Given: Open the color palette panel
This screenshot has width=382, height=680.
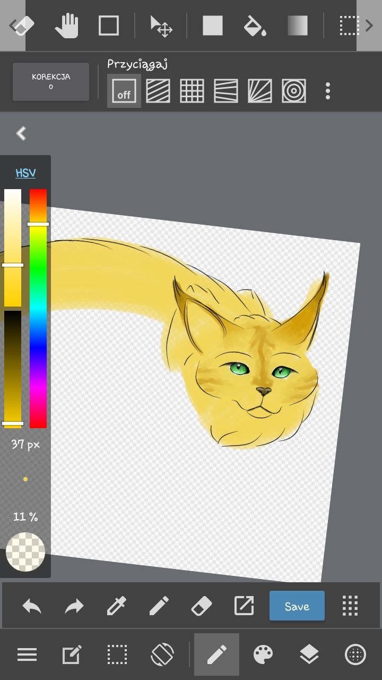Looking at the screenshot, I should point(263,654).
